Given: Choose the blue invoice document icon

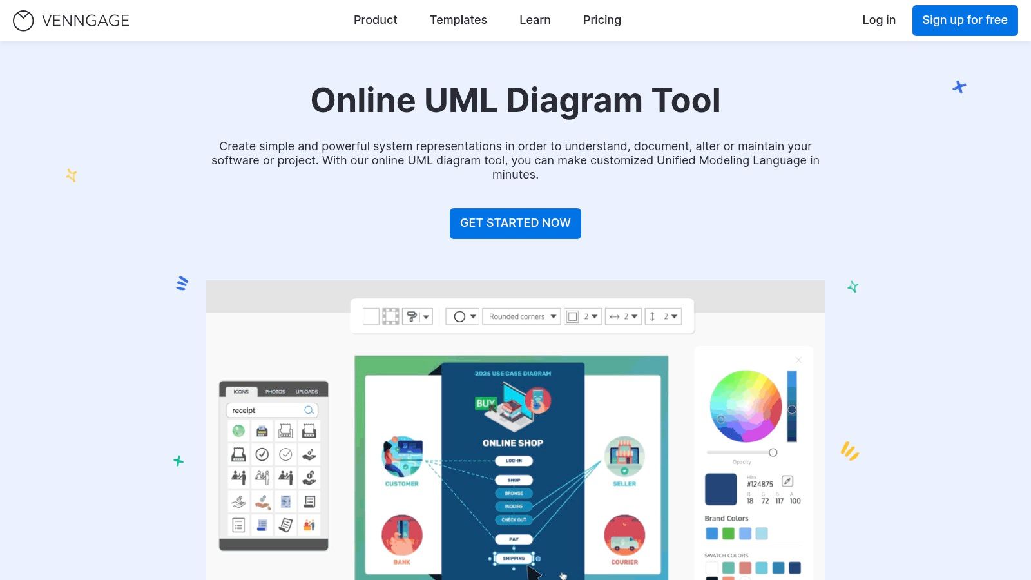Looking at the screenshot, I should click(286, 501).
